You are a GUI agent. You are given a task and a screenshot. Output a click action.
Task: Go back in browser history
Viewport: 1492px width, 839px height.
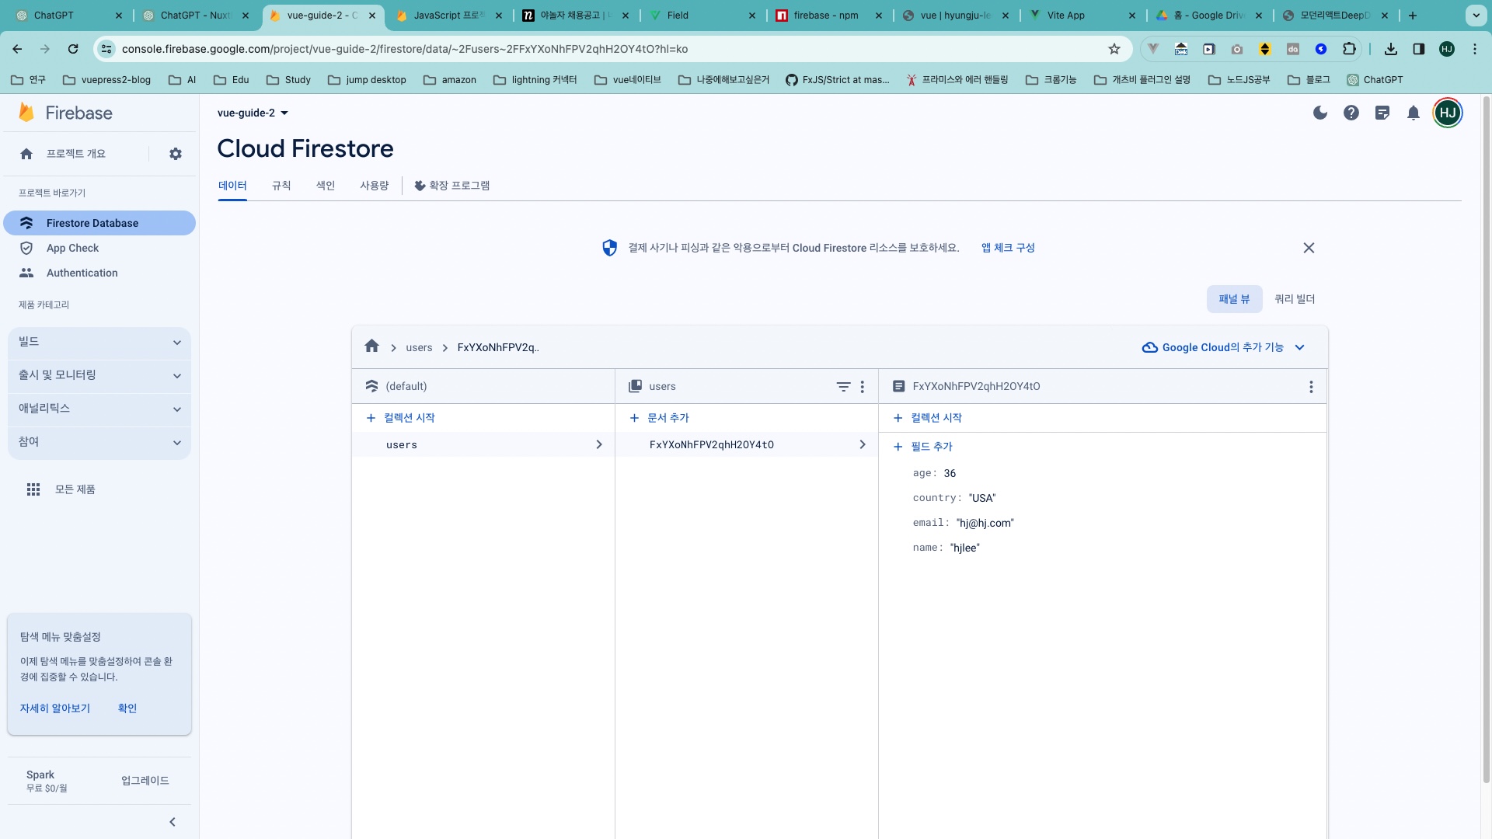pos(17,49)
